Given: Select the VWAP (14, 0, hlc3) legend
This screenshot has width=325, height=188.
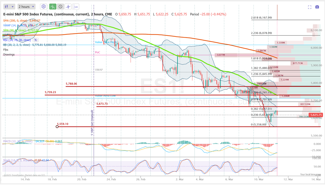Looking at the screenshot, I should (x=15, y=25).
